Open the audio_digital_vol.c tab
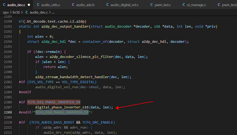The height and width of the screenshot is (135, 237). point(124,5)
